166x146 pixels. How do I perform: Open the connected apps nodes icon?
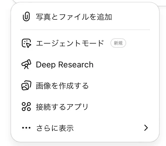coord(26,107)
